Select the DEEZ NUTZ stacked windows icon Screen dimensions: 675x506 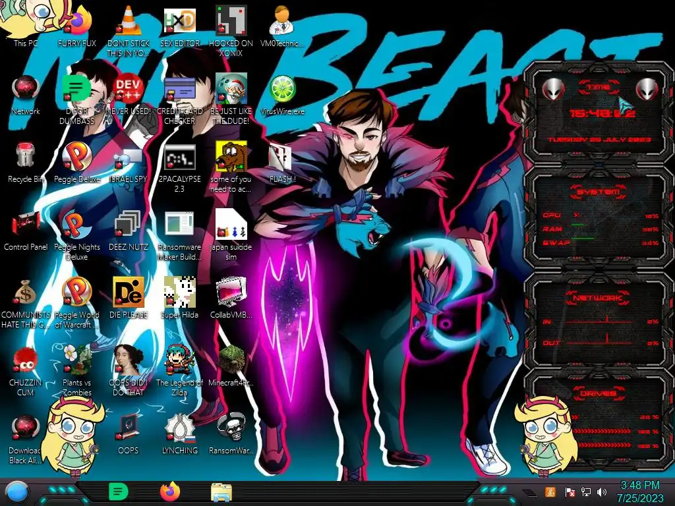(x=129, y=231)
